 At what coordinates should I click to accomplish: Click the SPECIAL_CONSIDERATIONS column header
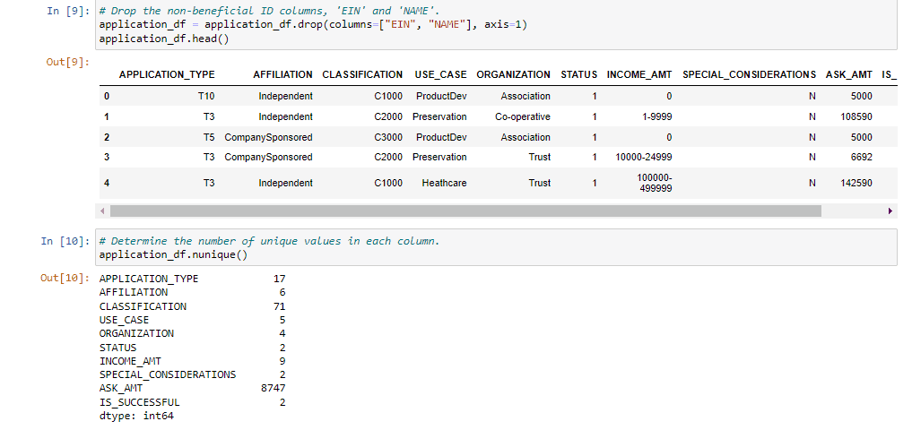coord(749,74)
